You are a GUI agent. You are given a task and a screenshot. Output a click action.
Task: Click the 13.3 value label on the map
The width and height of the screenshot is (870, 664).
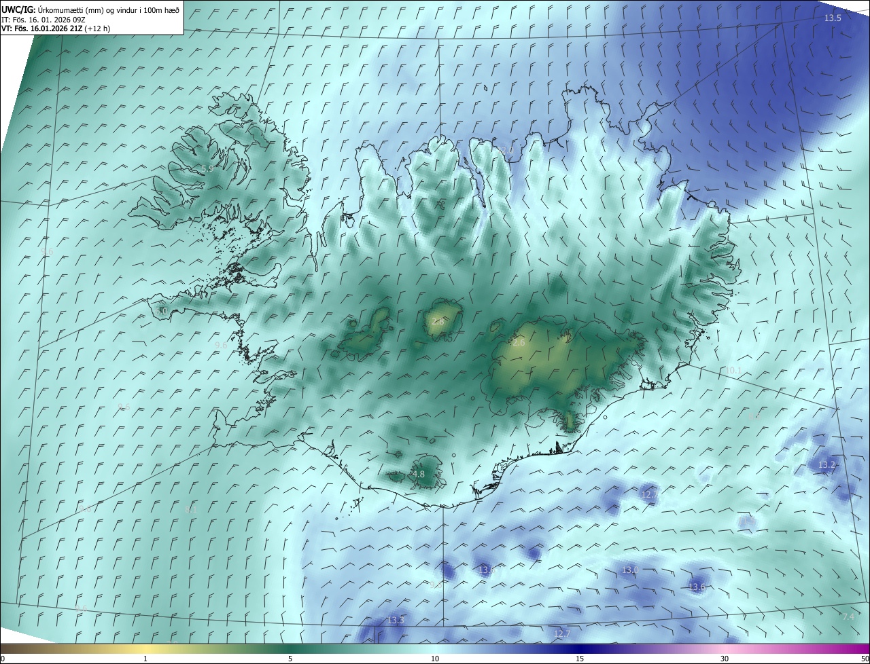point(396,621)
